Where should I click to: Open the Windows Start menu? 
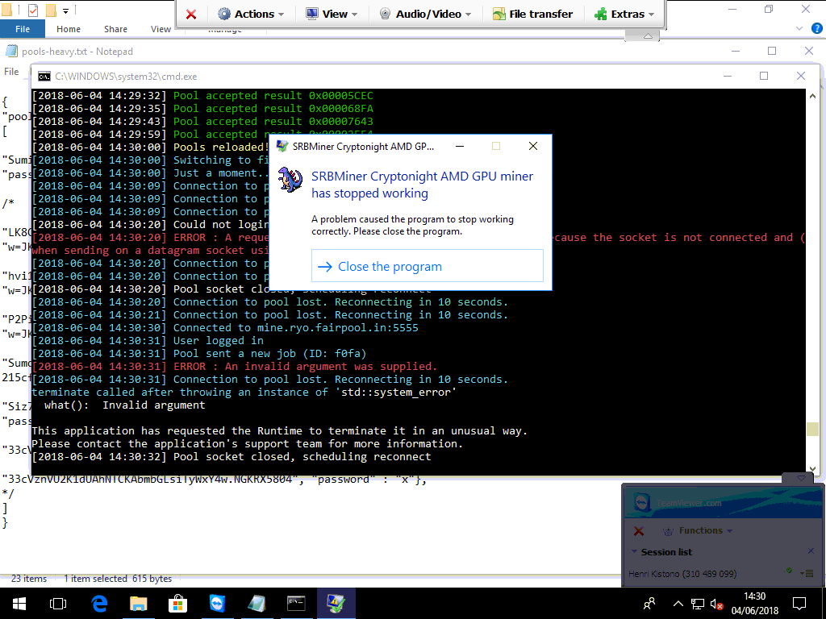click(19, 603)
